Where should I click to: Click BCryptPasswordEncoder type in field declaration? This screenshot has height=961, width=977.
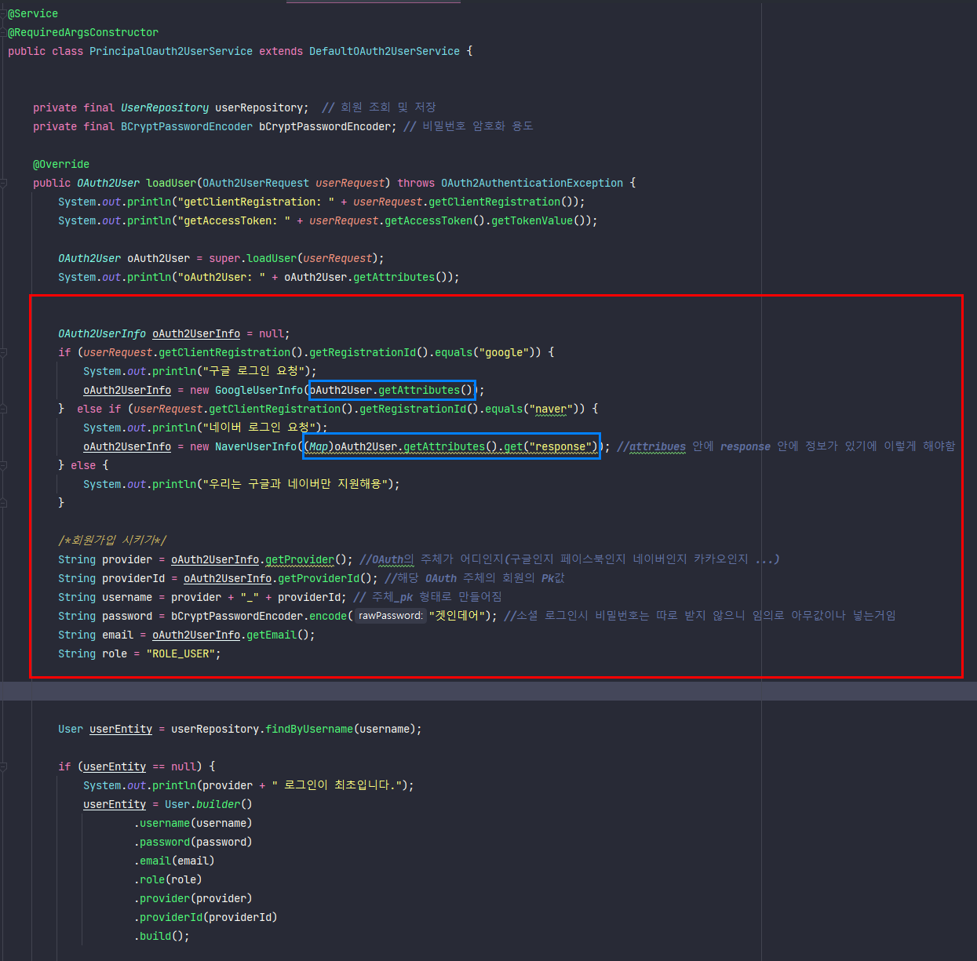pos(187,126)
